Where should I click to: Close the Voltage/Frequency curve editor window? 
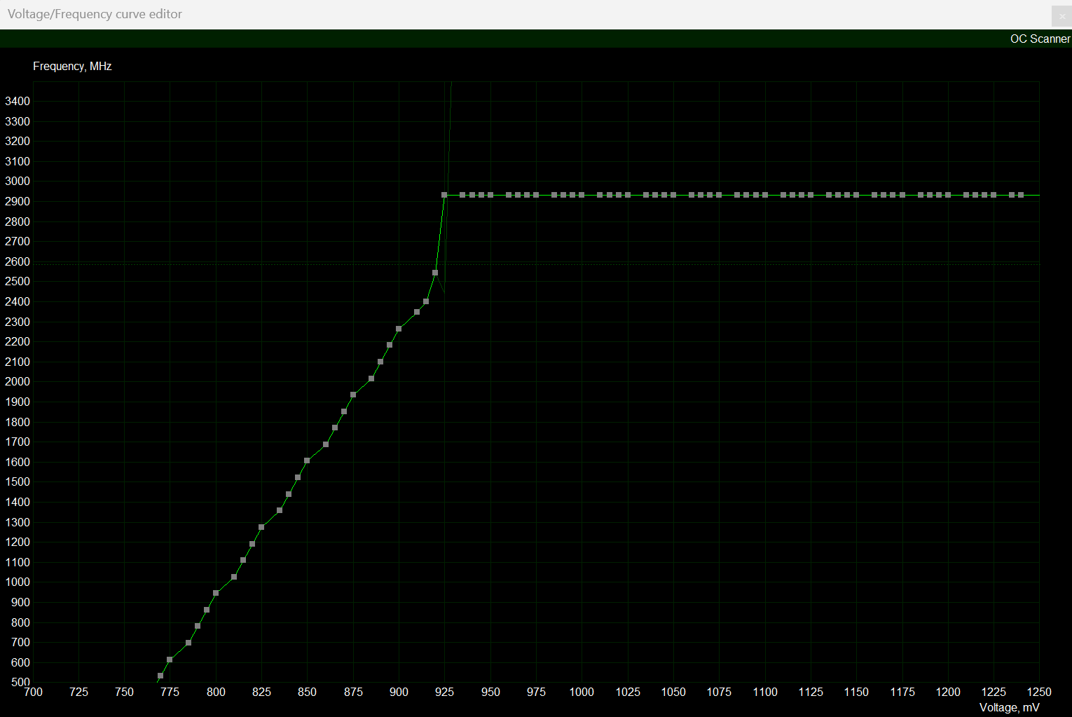[1061, 16]
